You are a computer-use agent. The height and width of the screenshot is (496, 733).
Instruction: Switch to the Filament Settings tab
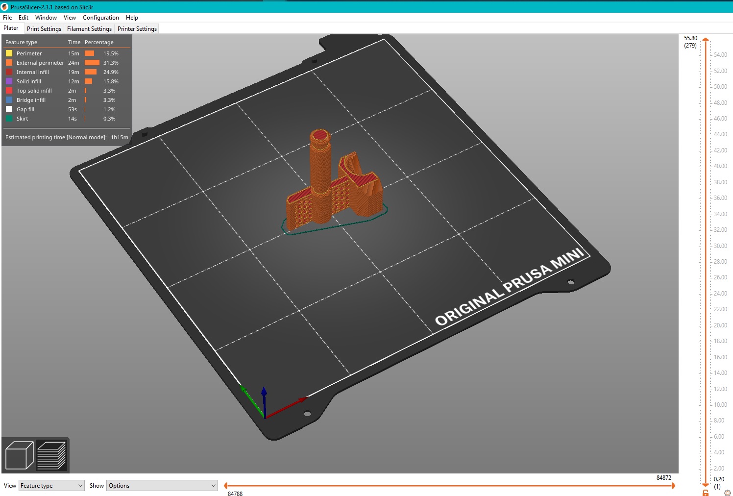[89, 29]
